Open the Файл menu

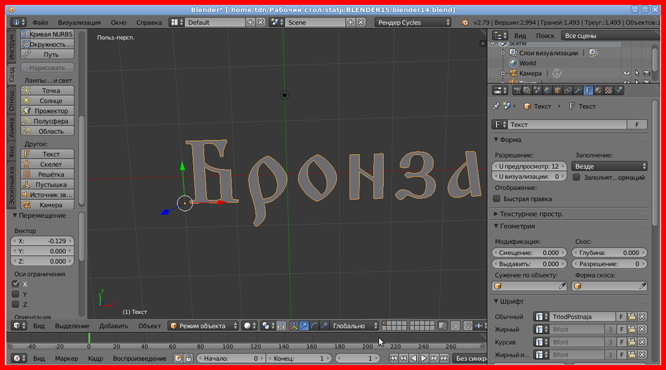(40, 22)
